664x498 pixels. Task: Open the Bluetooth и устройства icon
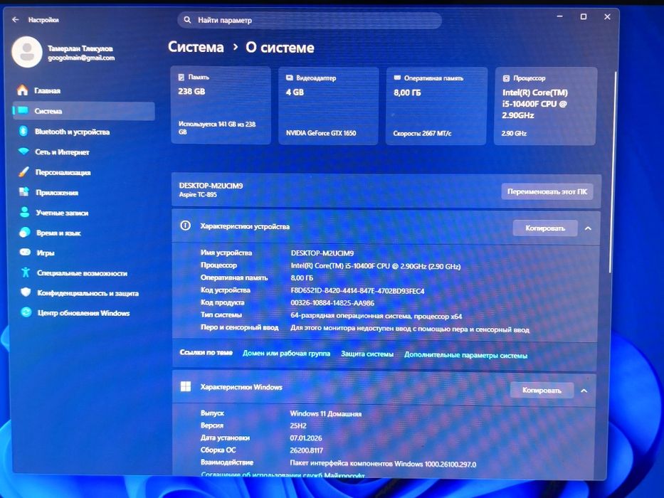point(23,132)
